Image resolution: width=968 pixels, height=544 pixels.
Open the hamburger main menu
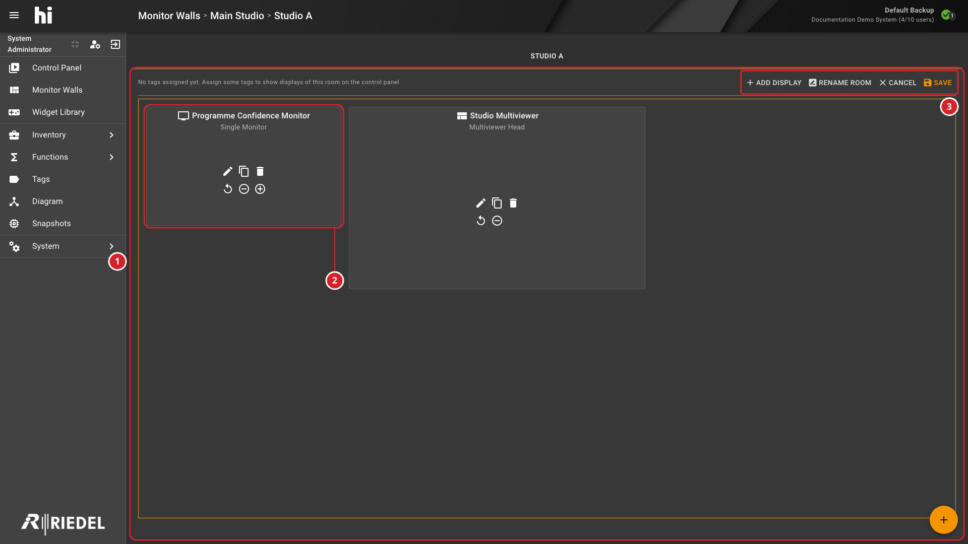14,15
